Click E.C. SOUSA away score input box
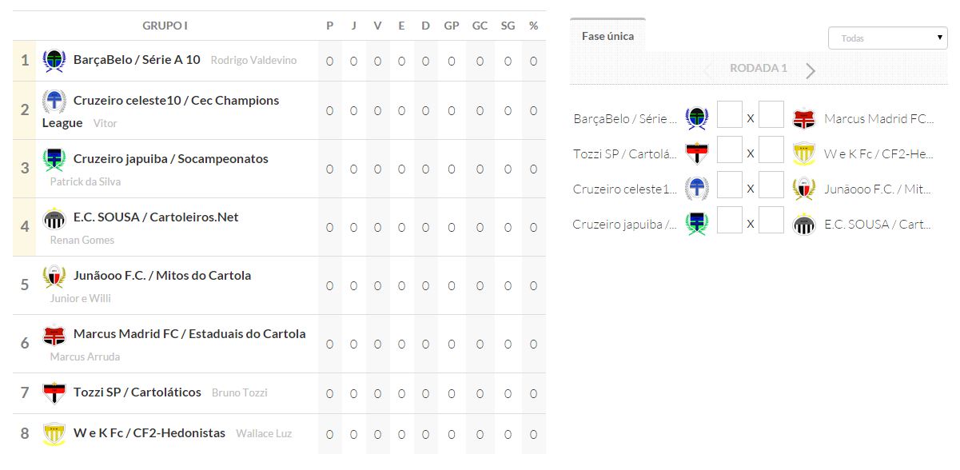 (771, 221)
